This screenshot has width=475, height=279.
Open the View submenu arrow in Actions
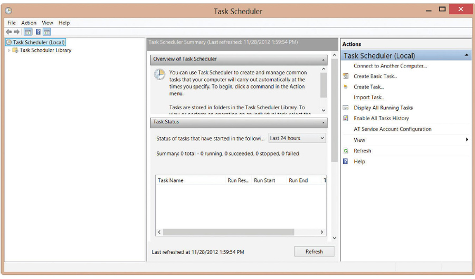pyautogui.click(x=467, y=140)
